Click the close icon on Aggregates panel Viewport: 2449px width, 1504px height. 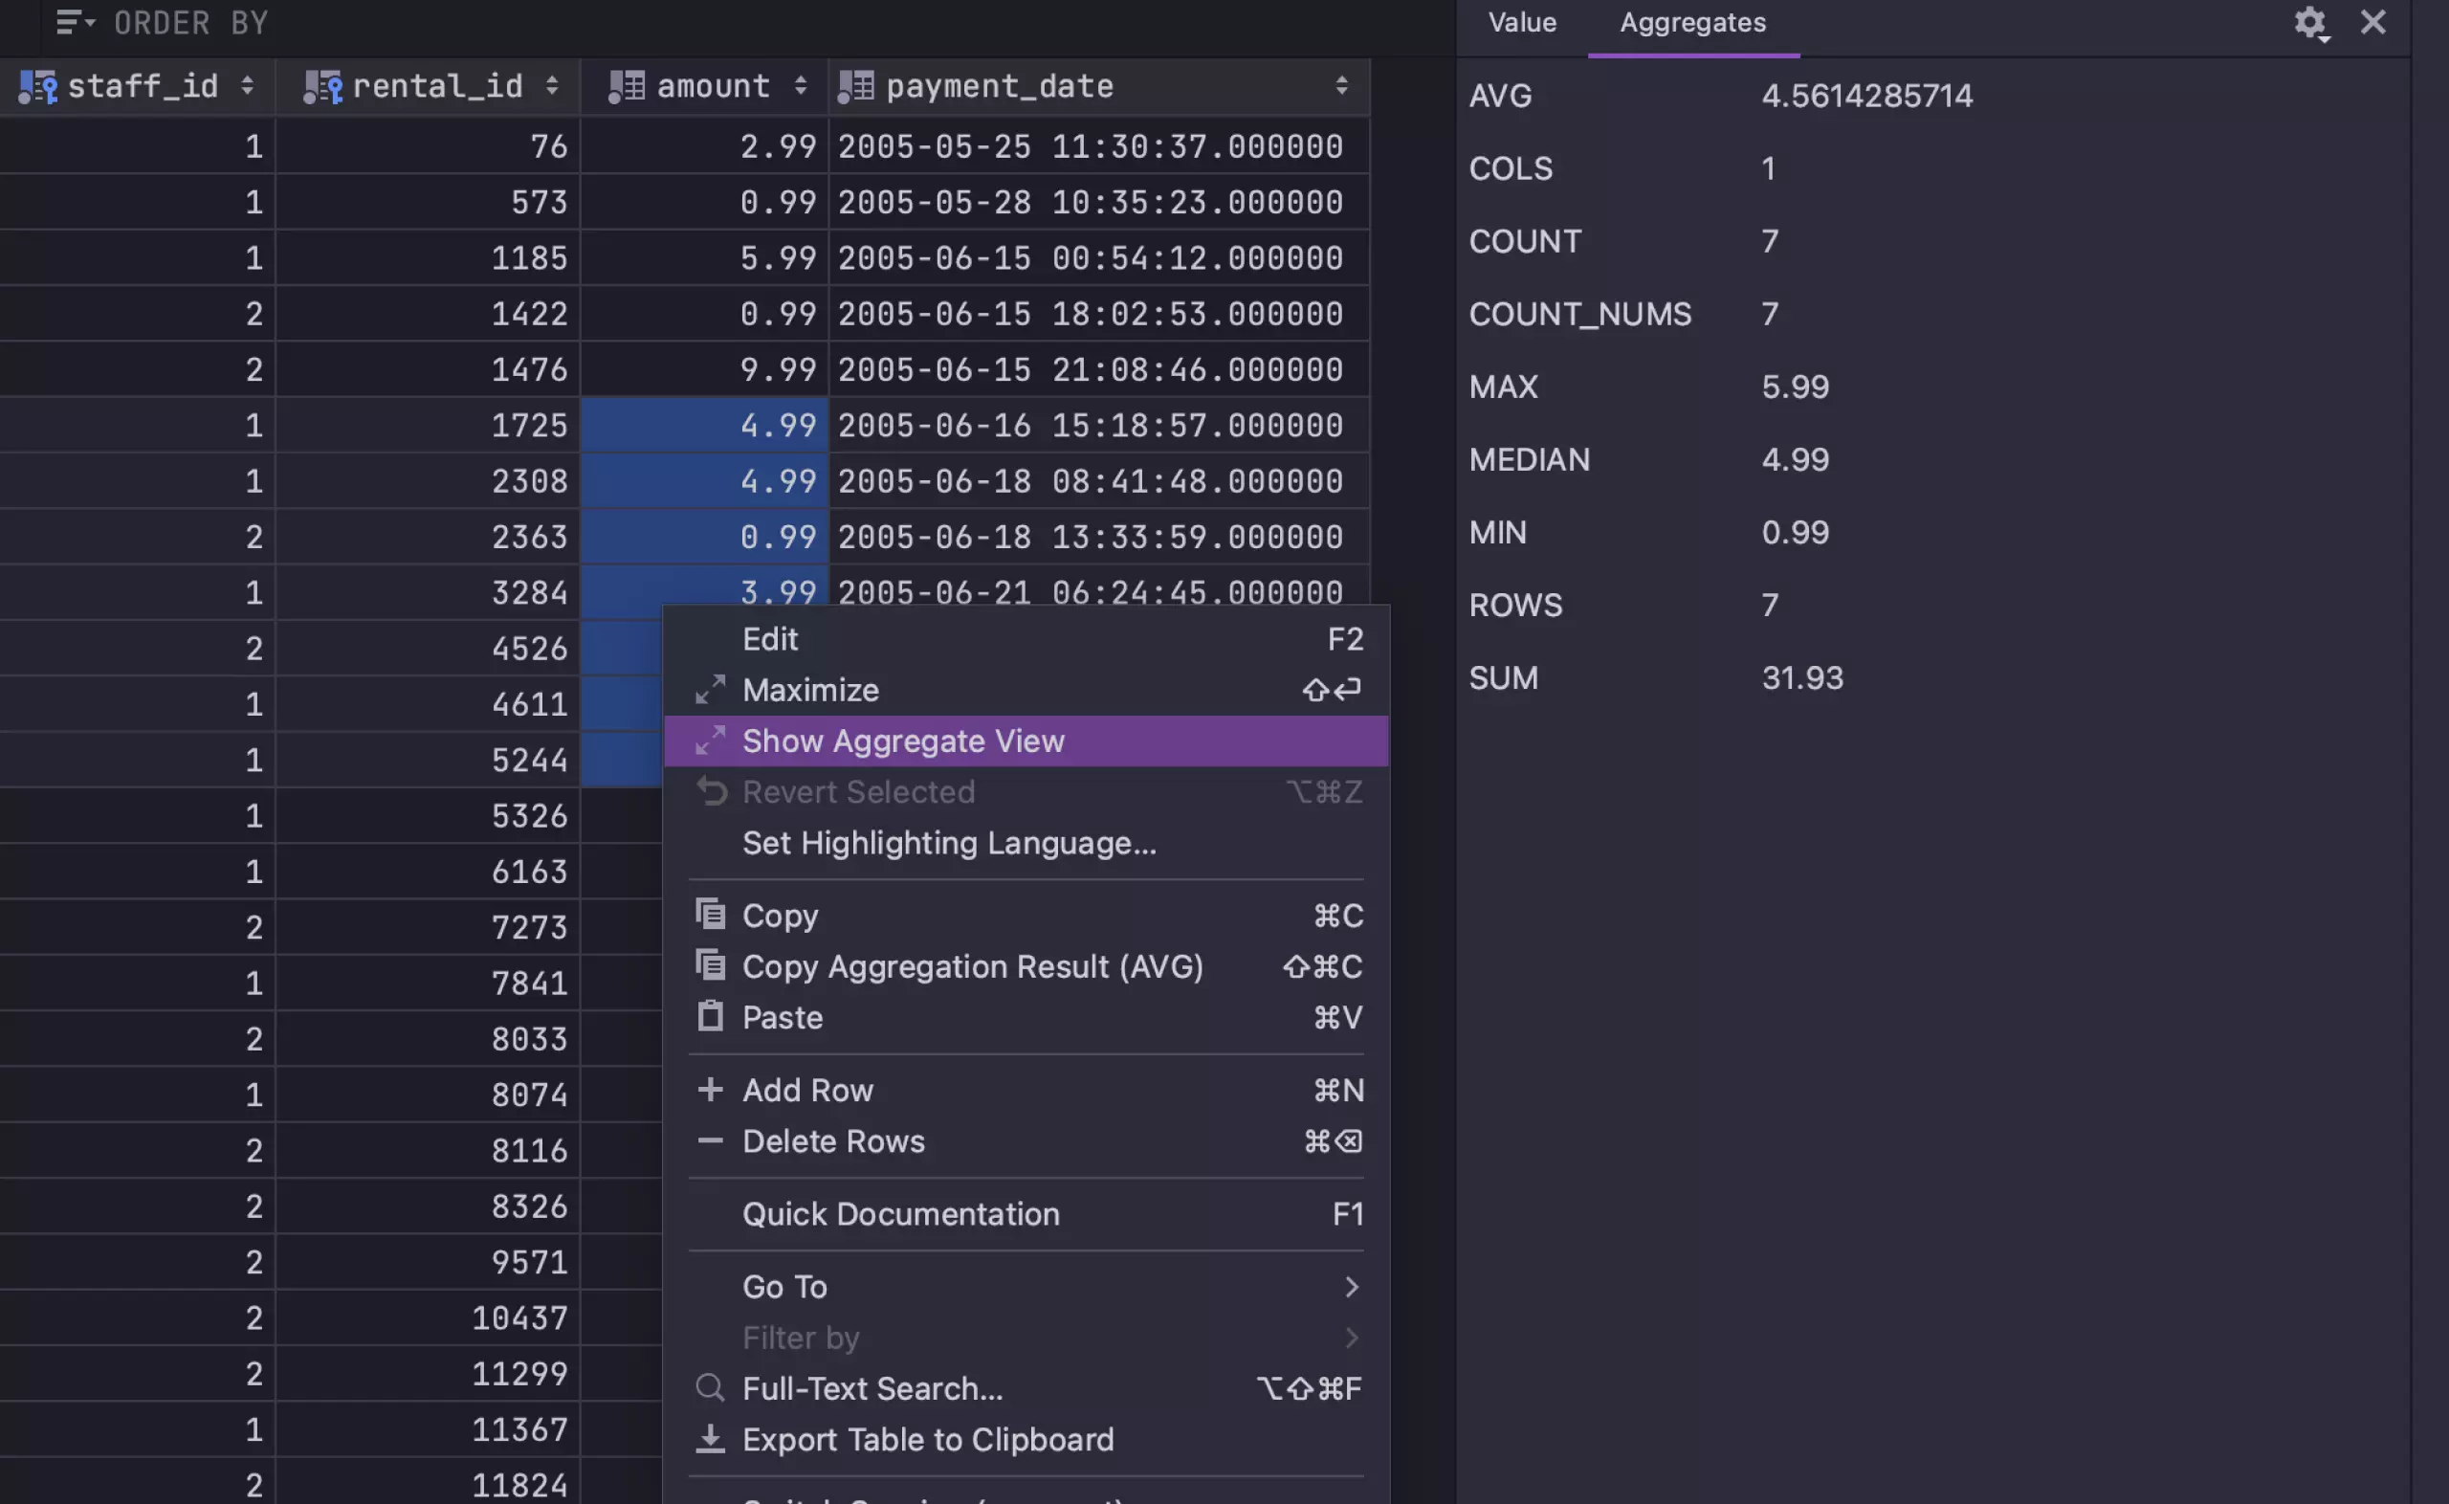(2372, 23)
